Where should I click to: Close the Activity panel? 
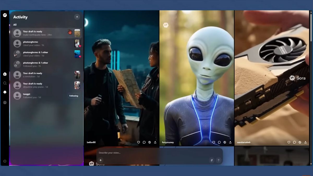[77, 17]
